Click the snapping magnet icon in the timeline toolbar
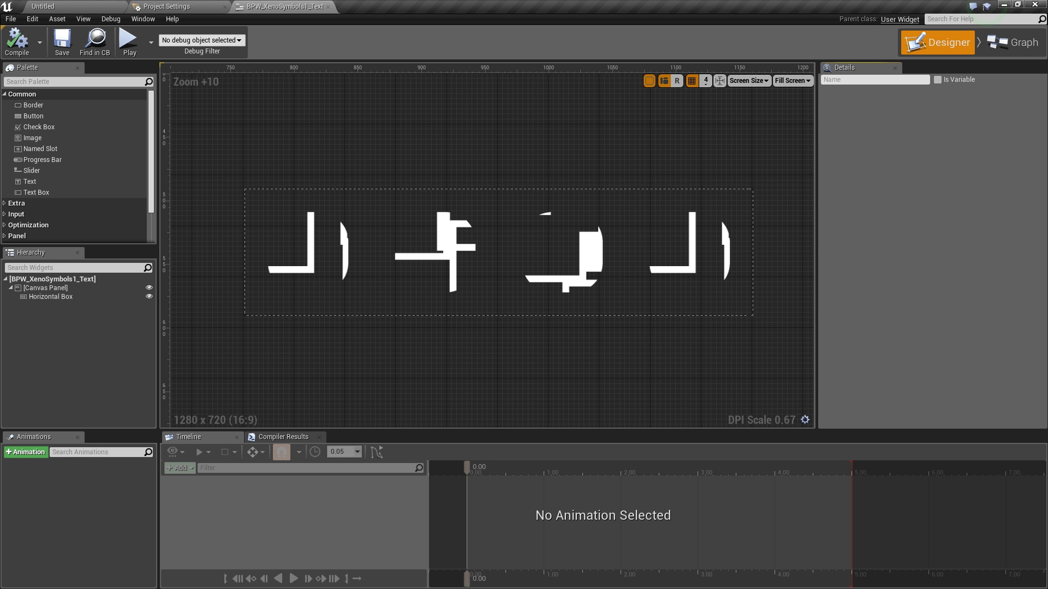Viewport: 1048px width, 589px height. (x=282, y=452)
